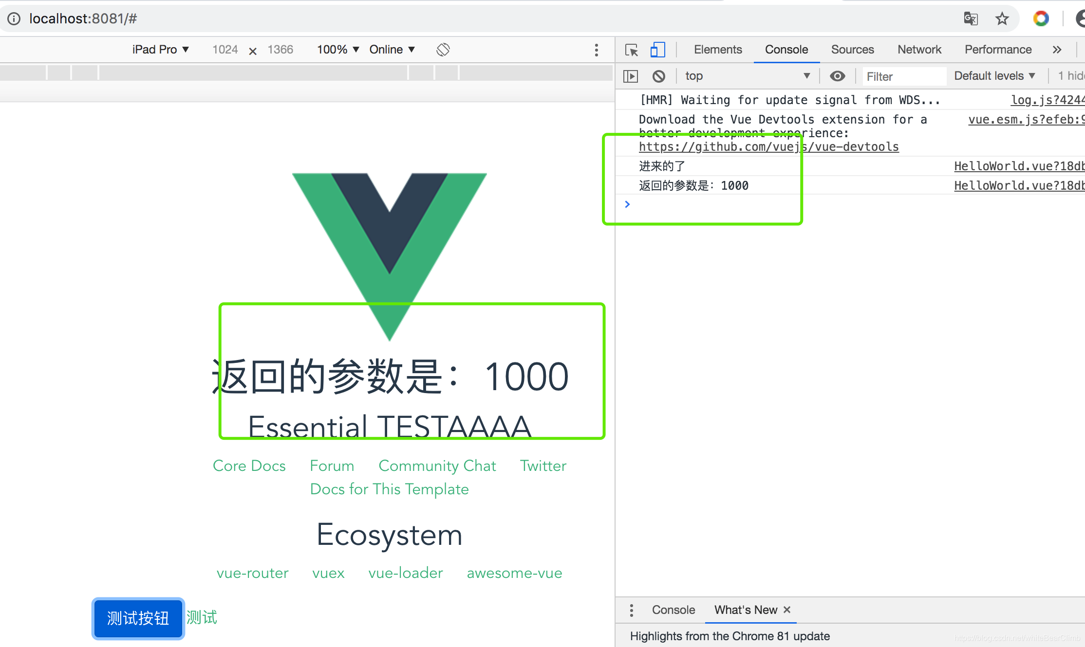This screenshot has height=647, width=1085.
Task: Click the console Filter input field
Action: [x=904, y=76]
